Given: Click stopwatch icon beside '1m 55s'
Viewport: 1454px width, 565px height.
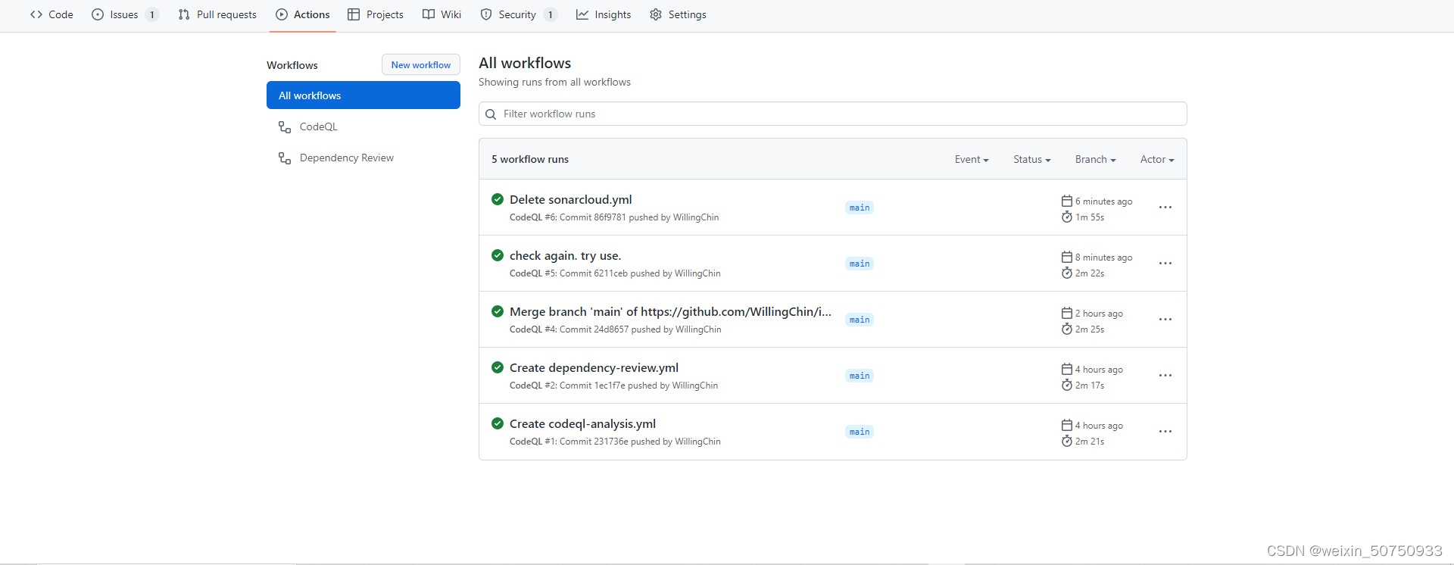Looking at the screenshot, I should point(1067,217).
